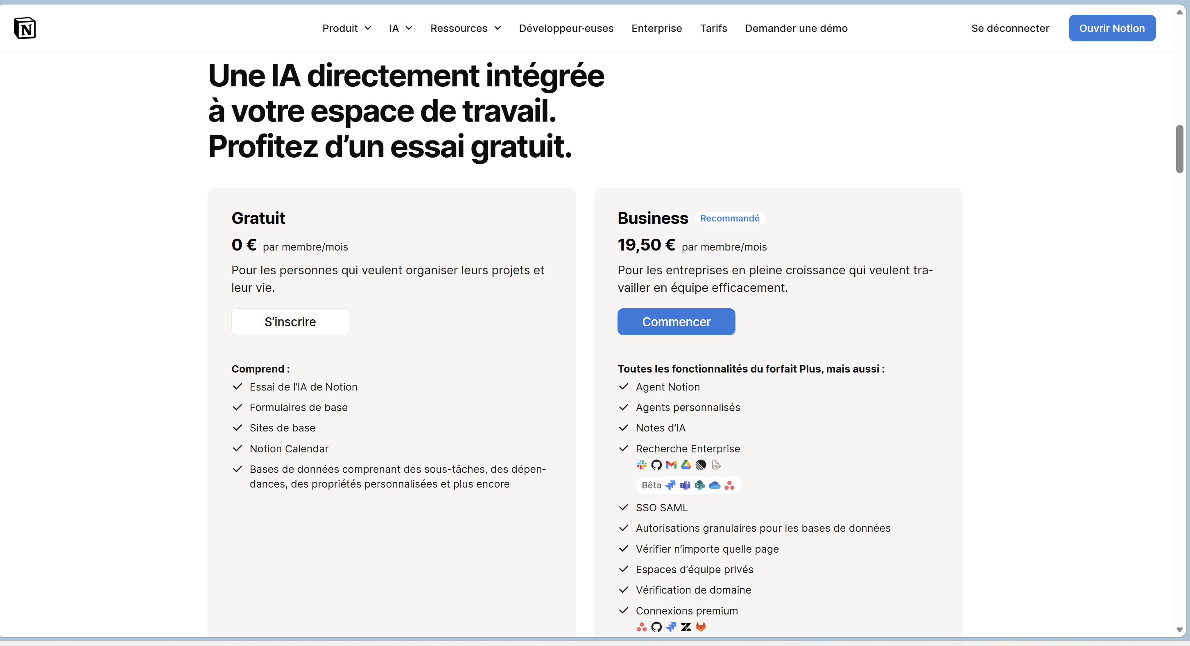
Task: Click the "Agents personnalisés" feature
Action: click(x=688, y=407)
